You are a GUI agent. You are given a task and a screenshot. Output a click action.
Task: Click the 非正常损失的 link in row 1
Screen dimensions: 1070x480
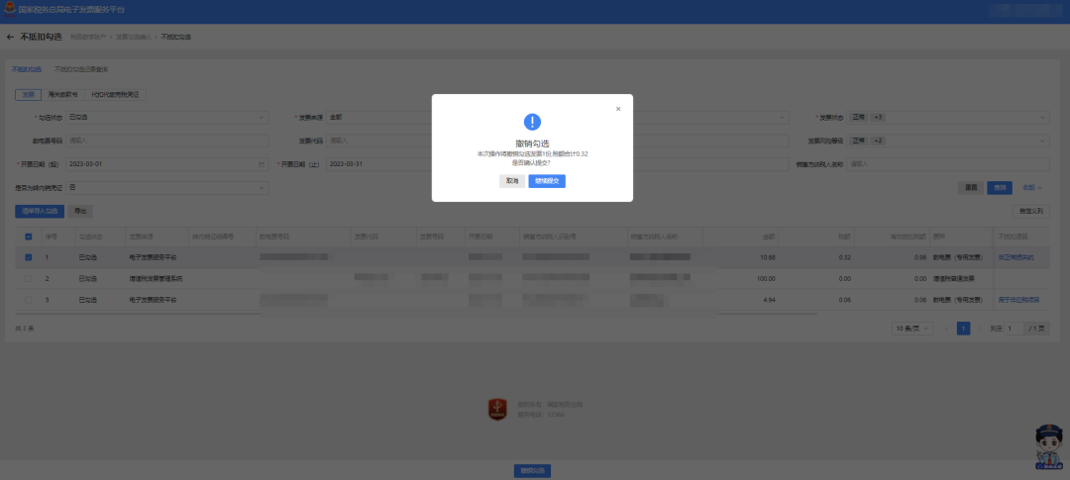pyautogui.click(x=1016, y=257)
